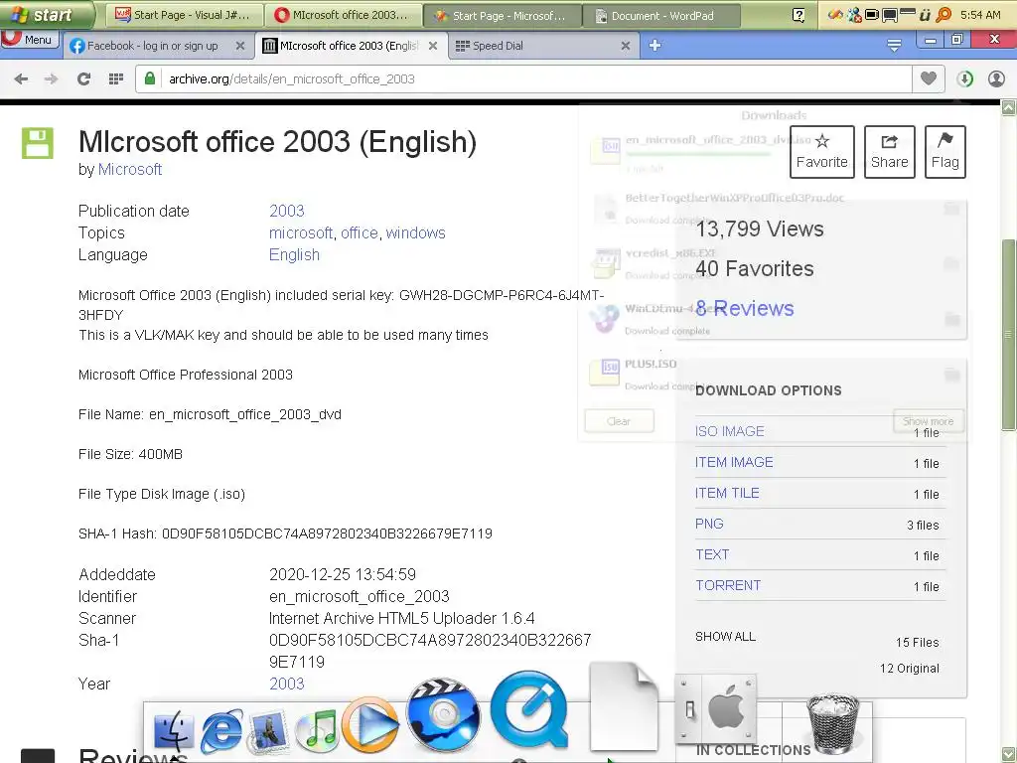Open the downloads arrow icon in toolbar
This screenshot has width=1017, height=763.
pyautogui.click(x=964, y=79)
